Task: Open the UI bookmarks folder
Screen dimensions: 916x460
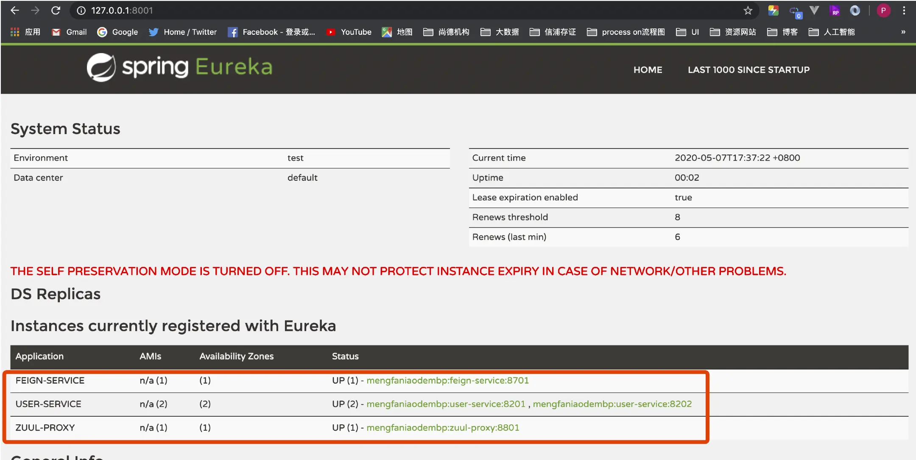Action: (687, 32)
